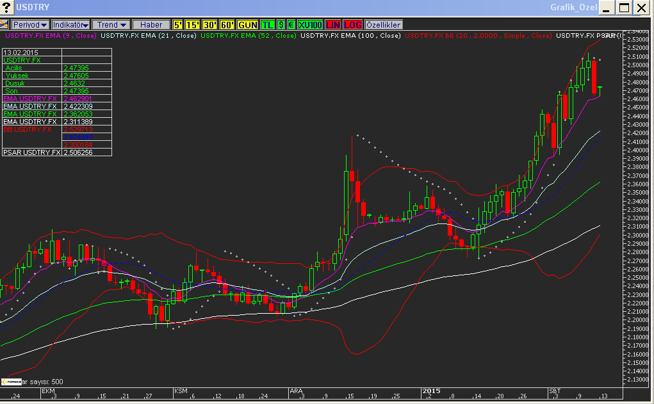Toggle euro-based price display
Screen dimensions: 654x404
coord(291,24)
